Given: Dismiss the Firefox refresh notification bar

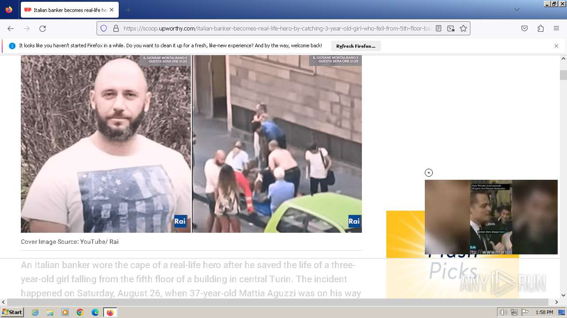Looking at the screenshot, I should click(x=556, y=46).
